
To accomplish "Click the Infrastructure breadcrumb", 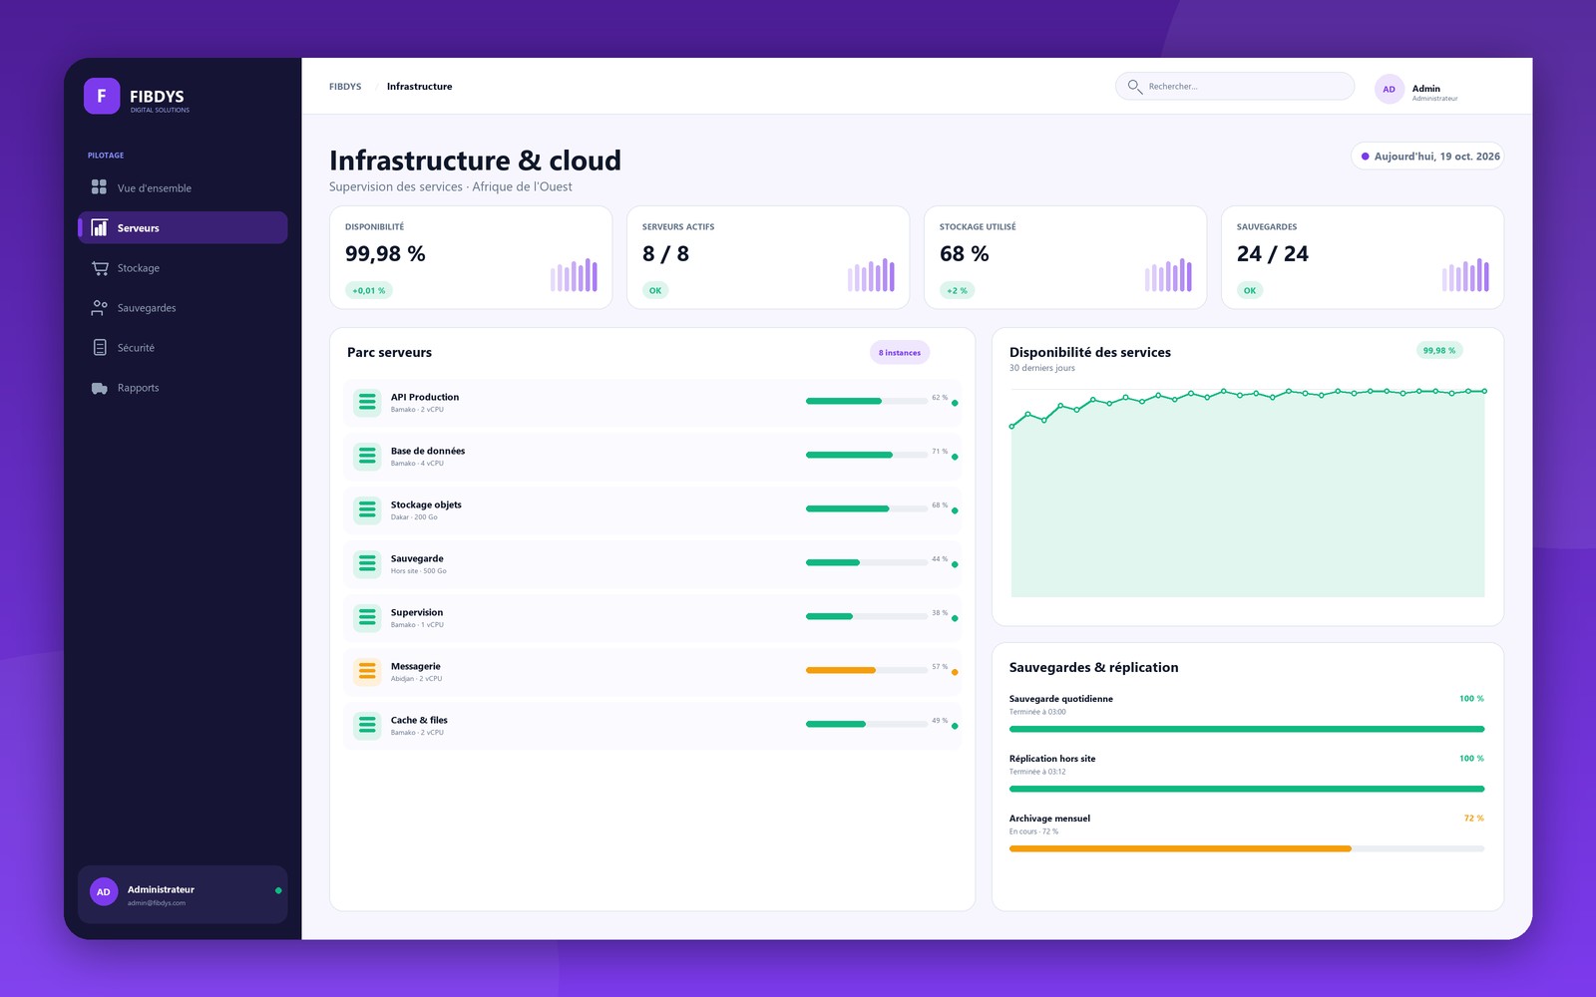I will (x=419, y=87).
